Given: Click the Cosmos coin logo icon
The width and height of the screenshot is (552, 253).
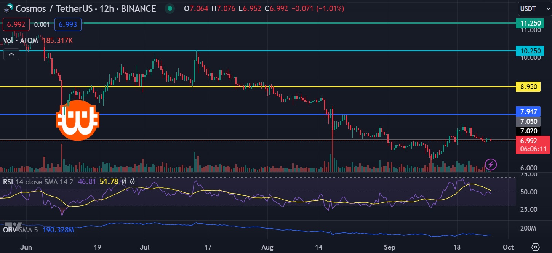Looking at the screenshot, I should click(x=7, y=8).
